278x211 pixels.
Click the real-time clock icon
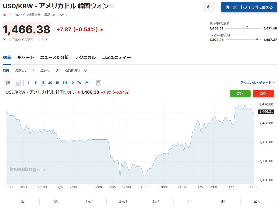pos(5,40)
